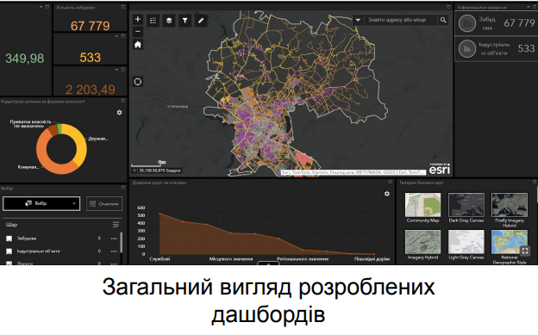
Task: Maximize the cadastral parcels donut panel
Action: click(122, 101)
